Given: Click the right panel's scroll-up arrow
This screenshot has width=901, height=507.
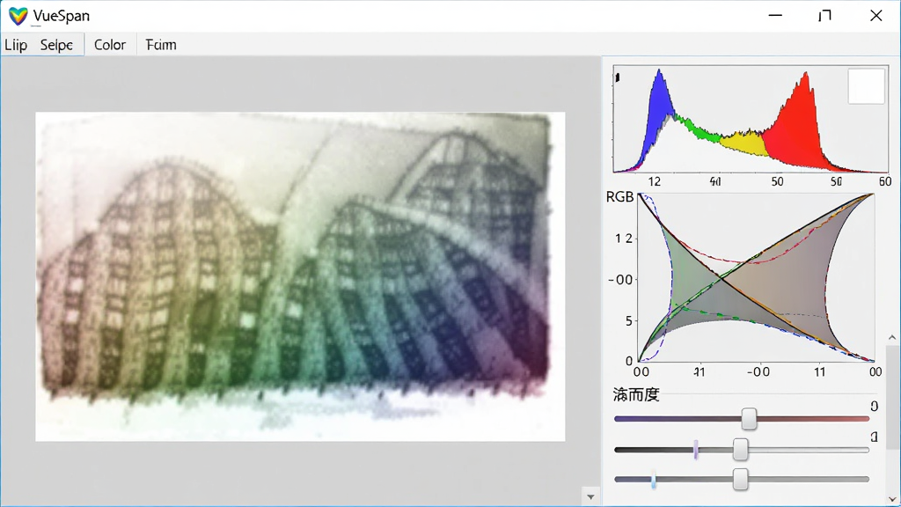Looking at the screenshot, I should pyautogui.click(x=892, y=337).
